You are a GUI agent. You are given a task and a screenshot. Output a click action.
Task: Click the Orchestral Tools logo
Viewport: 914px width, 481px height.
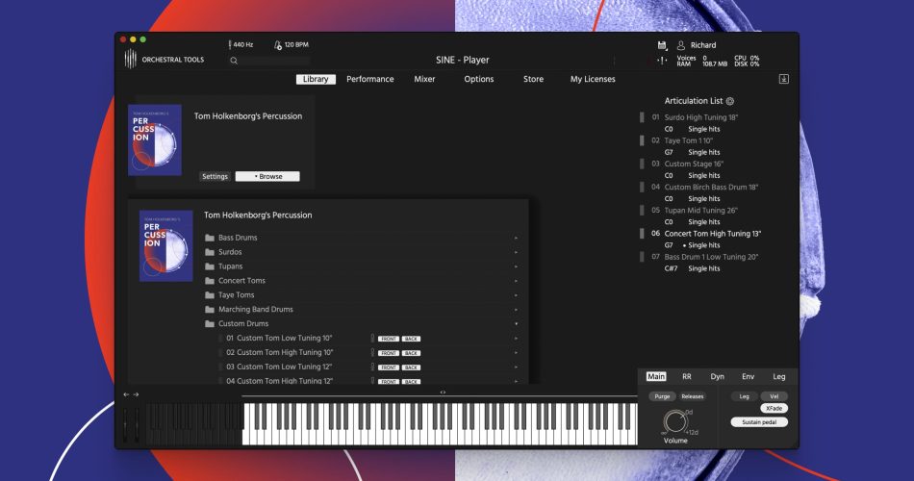pyautogui.click(x=131, y=59)
